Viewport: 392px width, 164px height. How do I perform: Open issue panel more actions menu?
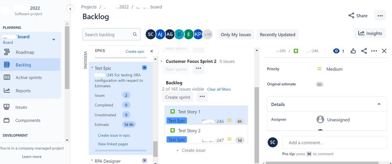[x=374, y=51]
